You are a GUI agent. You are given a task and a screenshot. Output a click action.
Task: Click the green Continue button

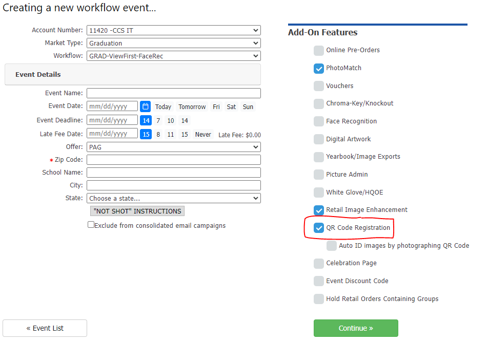356,328
